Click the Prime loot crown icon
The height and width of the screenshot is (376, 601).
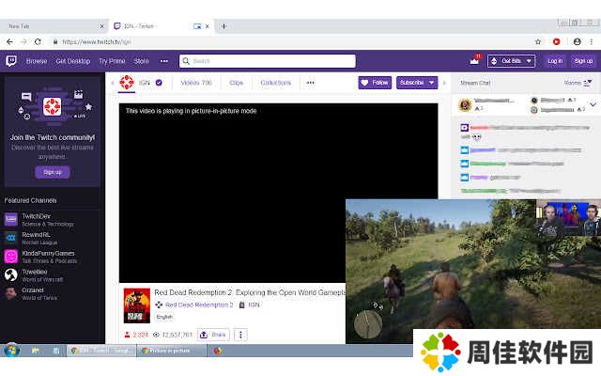pos(474,60)
